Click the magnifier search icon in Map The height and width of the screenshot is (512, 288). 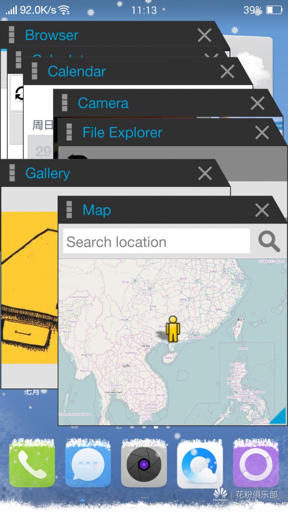[269, 241]
